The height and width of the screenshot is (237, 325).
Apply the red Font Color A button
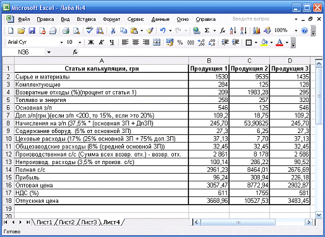pyautogui.click(x=279, y=42)
